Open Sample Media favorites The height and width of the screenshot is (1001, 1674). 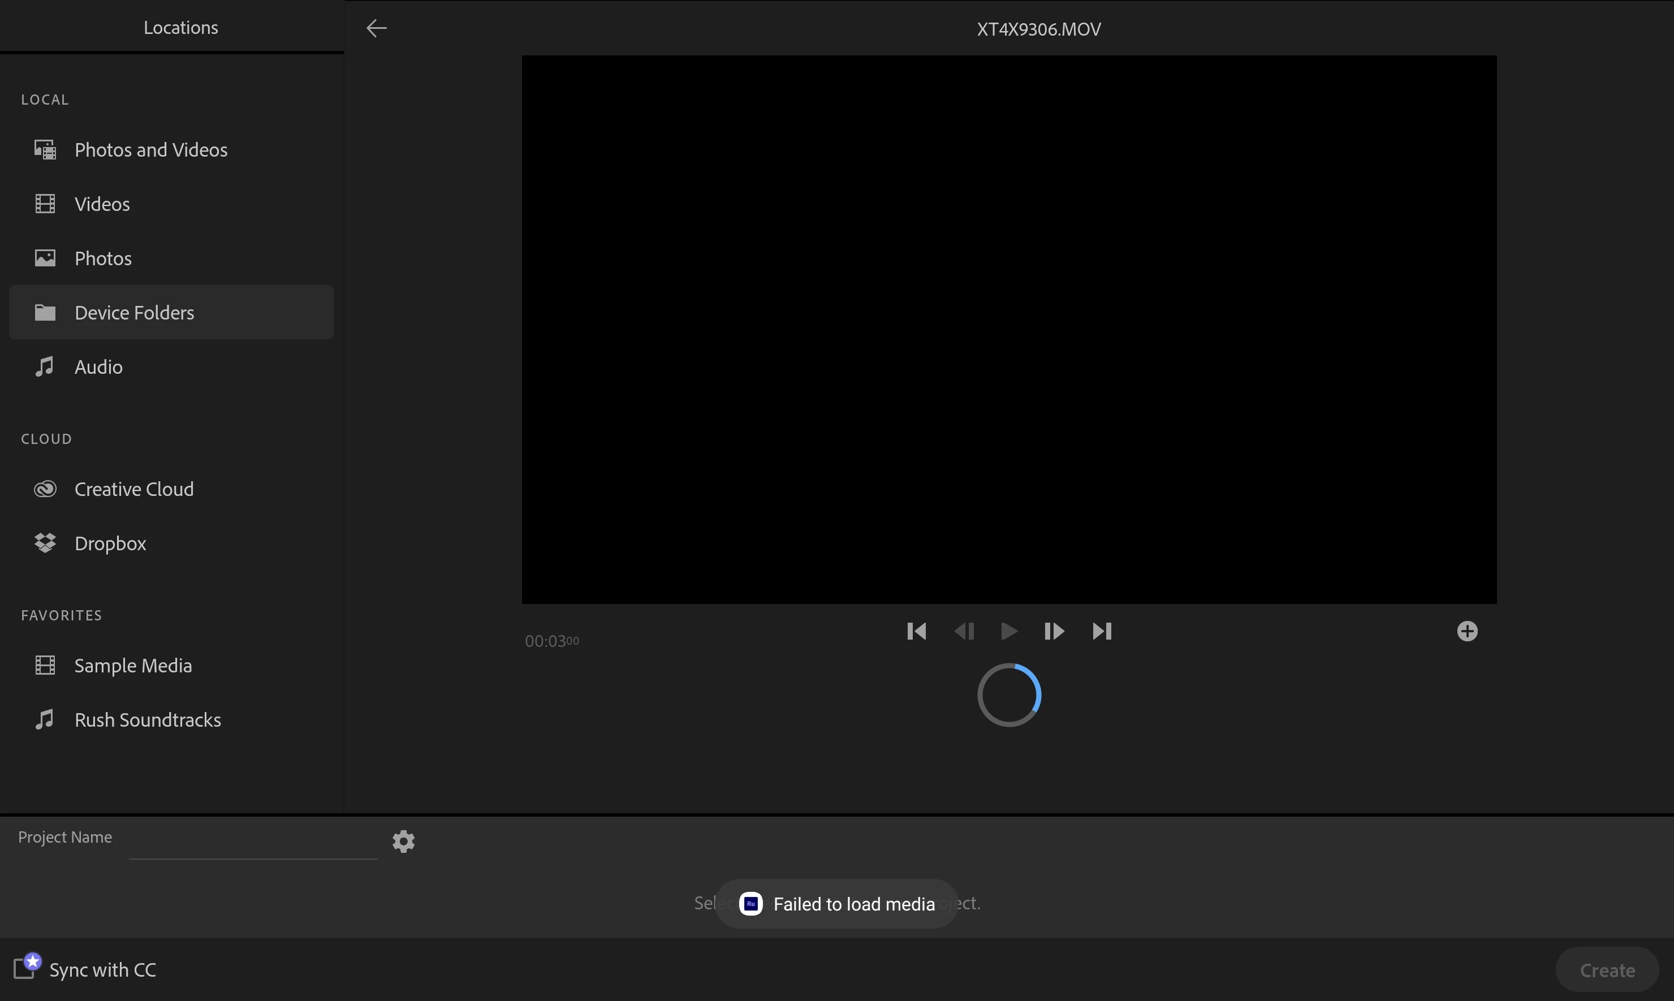point(133,666)
